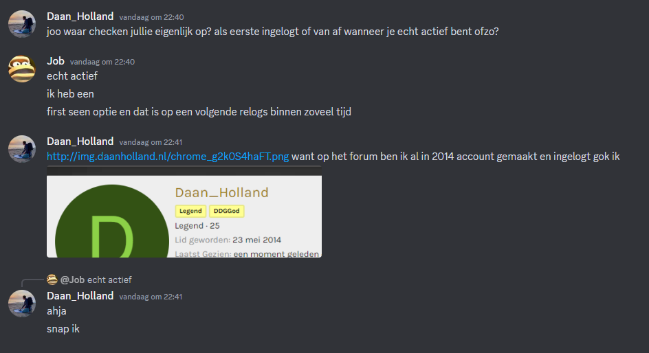The width and height of the screenshot is (649, 353).
Task: Open the embedded forum profile image
Action: coord(184,212)
